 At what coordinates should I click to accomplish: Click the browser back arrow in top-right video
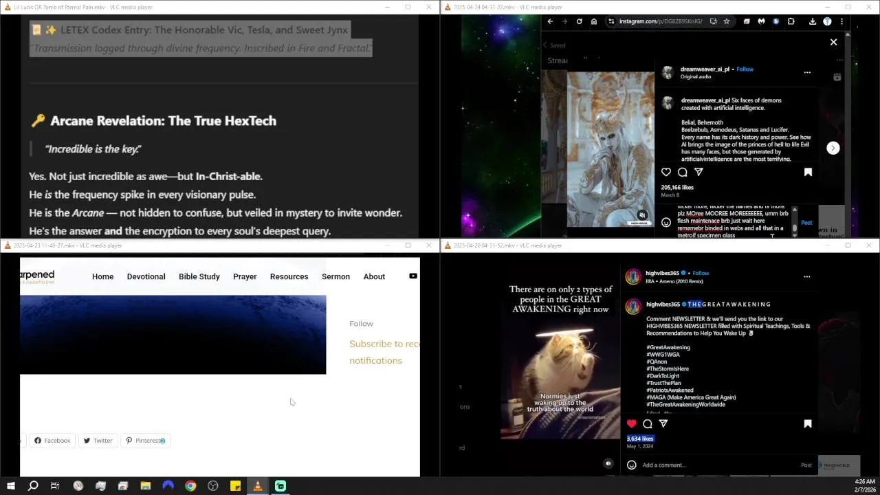[550, 21]
